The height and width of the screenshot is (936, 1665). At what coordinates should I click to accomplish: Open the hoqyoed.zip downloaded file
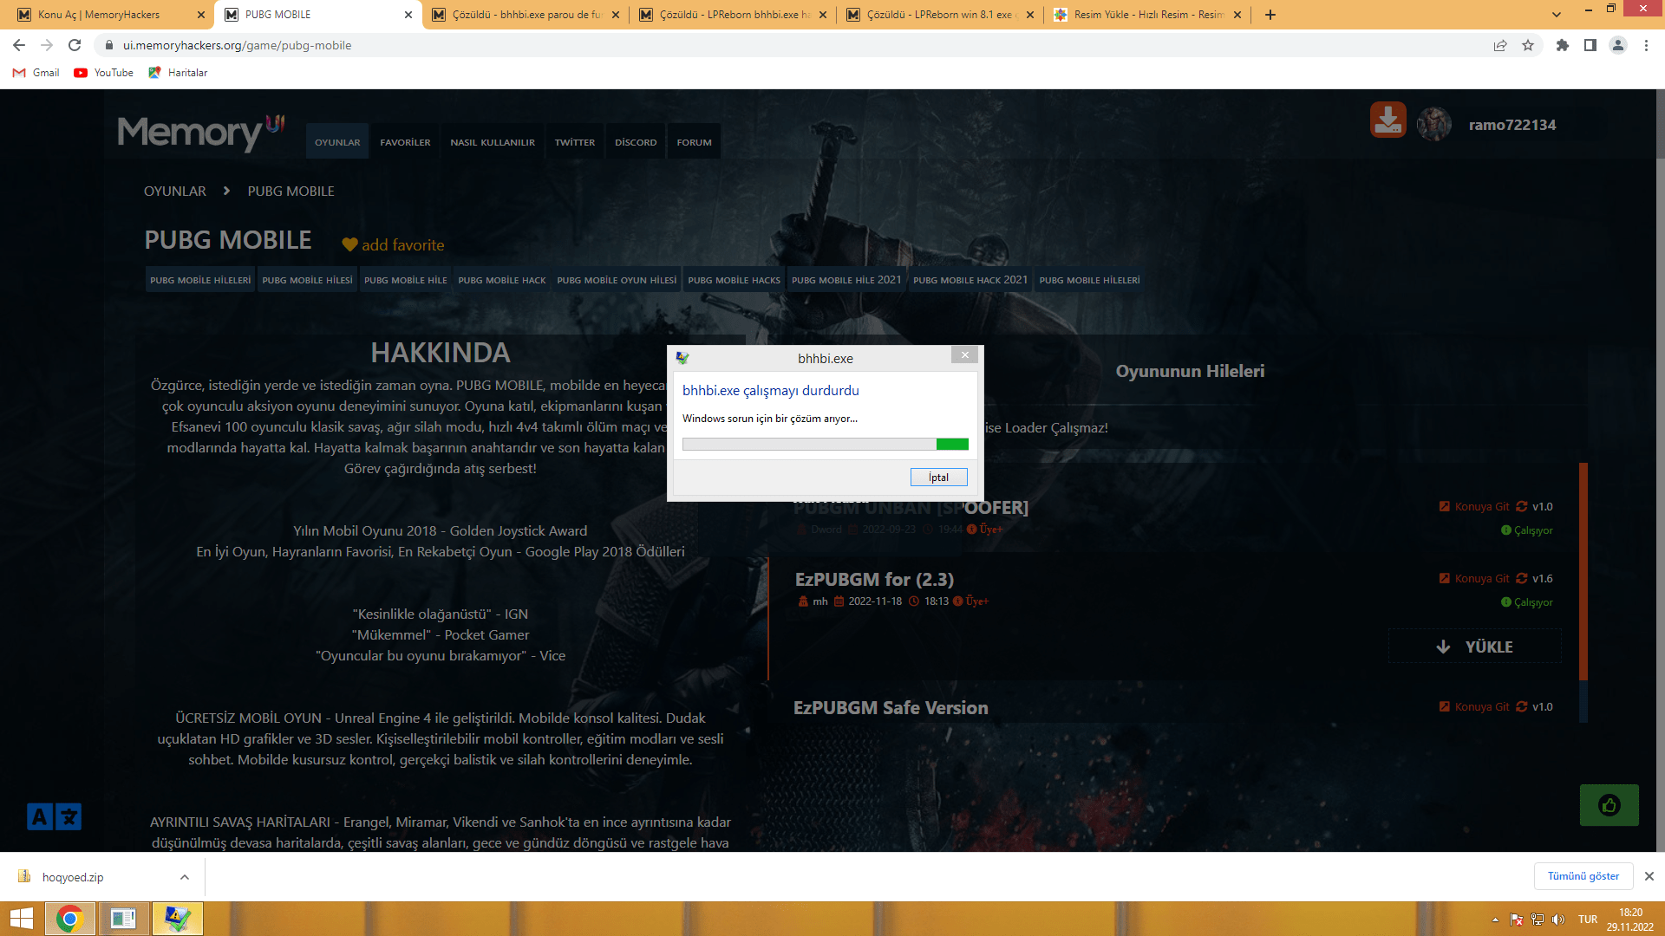click(73, 877)
